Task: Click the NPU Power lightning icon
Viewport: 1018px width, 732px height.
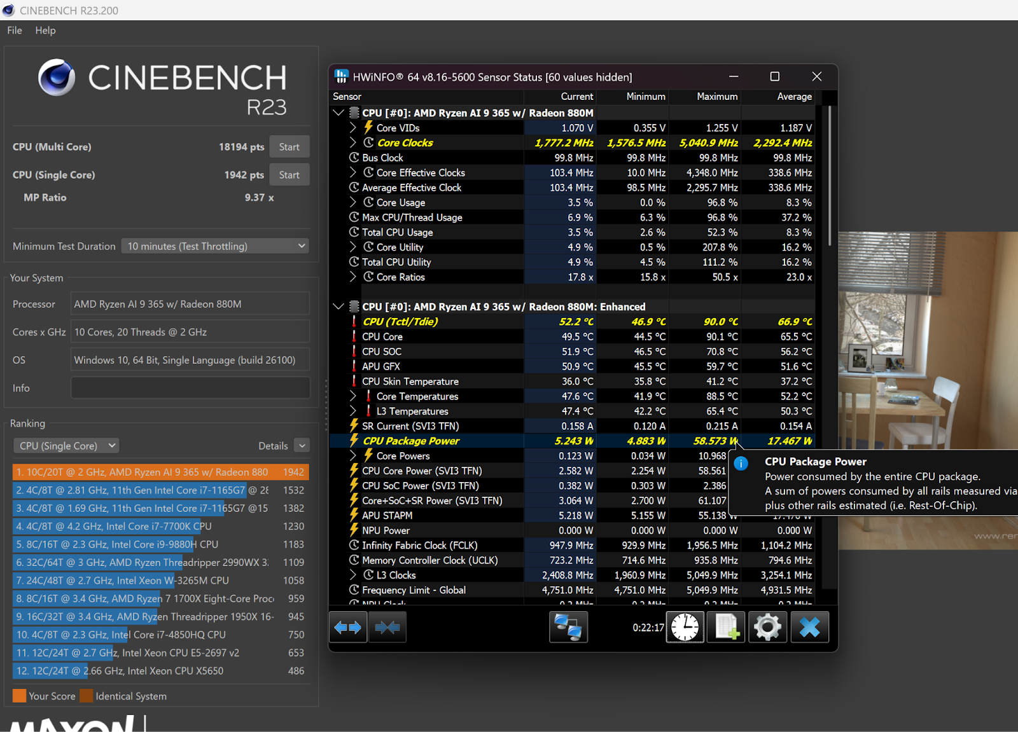Action: pos(354,530)
